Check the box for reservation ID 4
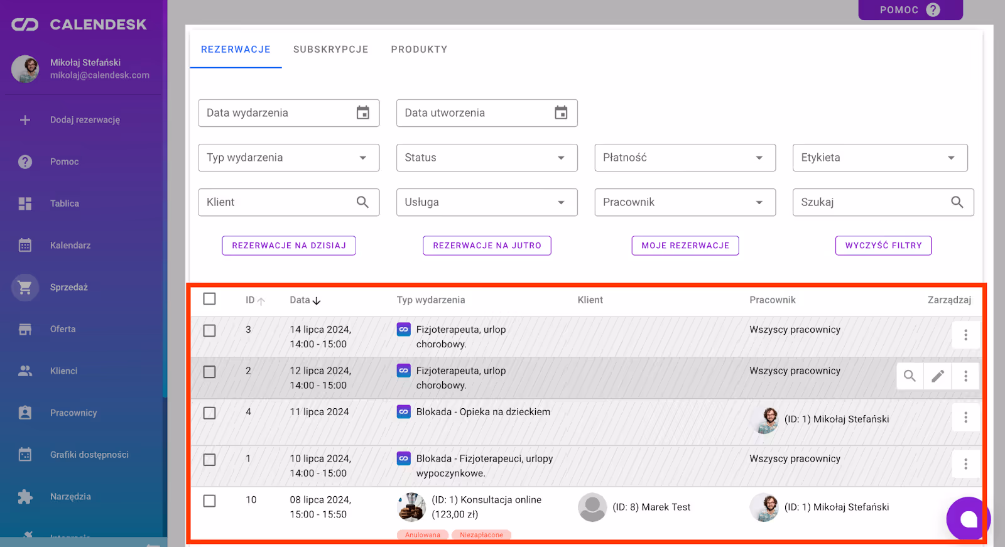Screen dimensions: 1005x547 (x=210, y=413)
